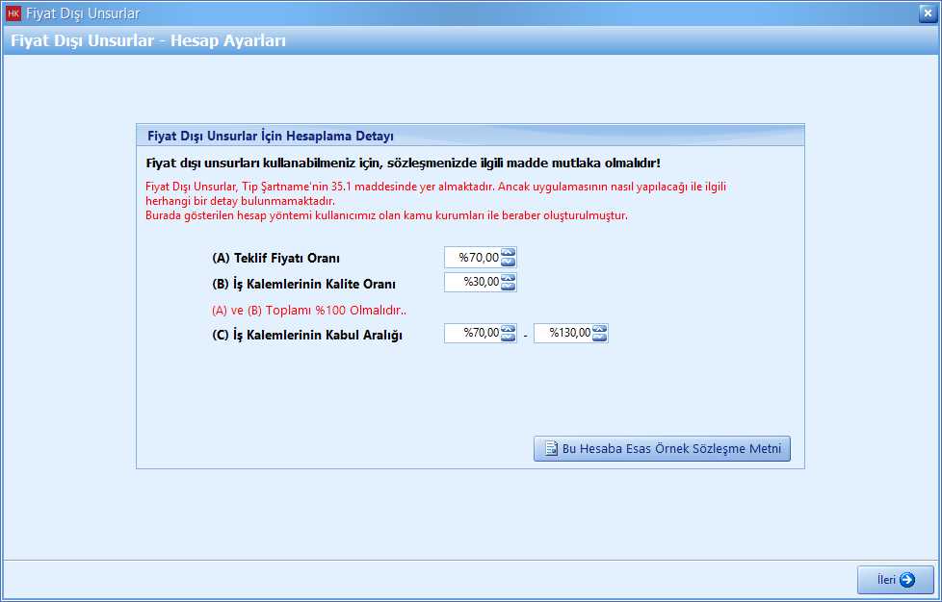Increase İş Kalemlerinin Kalite Oranı value
Image resolution: width=942 pixels, height=602 pixels.
(509, 278)
